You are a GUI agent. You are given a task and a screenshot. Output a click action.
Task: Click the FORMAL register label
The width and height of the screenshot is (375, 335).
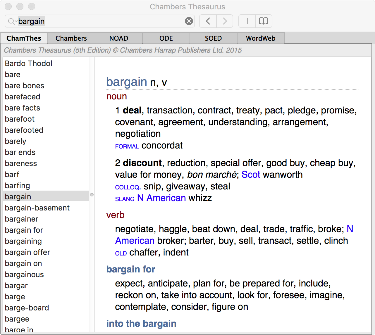(127, 146)
